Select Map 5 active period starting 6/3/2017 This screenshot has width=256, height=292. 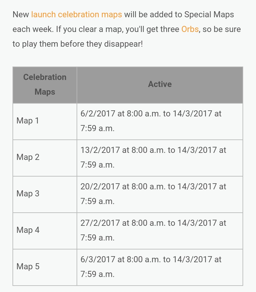(160, 267)
